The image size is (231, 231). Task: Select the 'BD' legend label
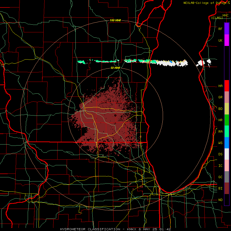pyautogui.click(x=220, y=109)
